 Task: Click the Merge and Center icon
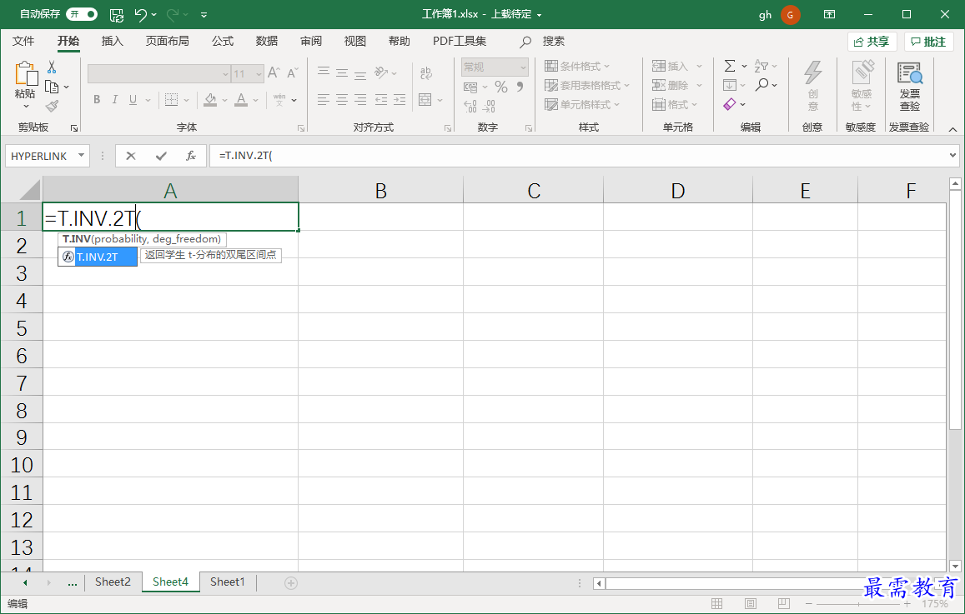(425, 100)
